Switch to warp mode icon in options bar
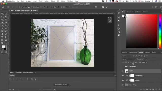The width and height of the screenshot is (162, 91). pyautogui.click(x=96, y=7)
